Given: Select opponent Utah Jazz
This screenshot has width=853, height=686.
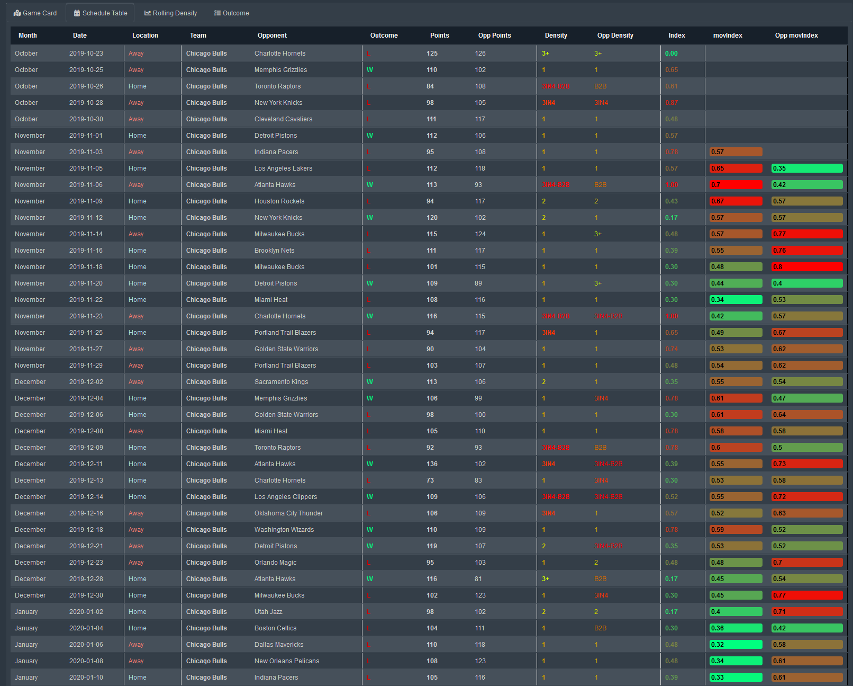Looking at the screenshot, I should (x=268, y=612).
